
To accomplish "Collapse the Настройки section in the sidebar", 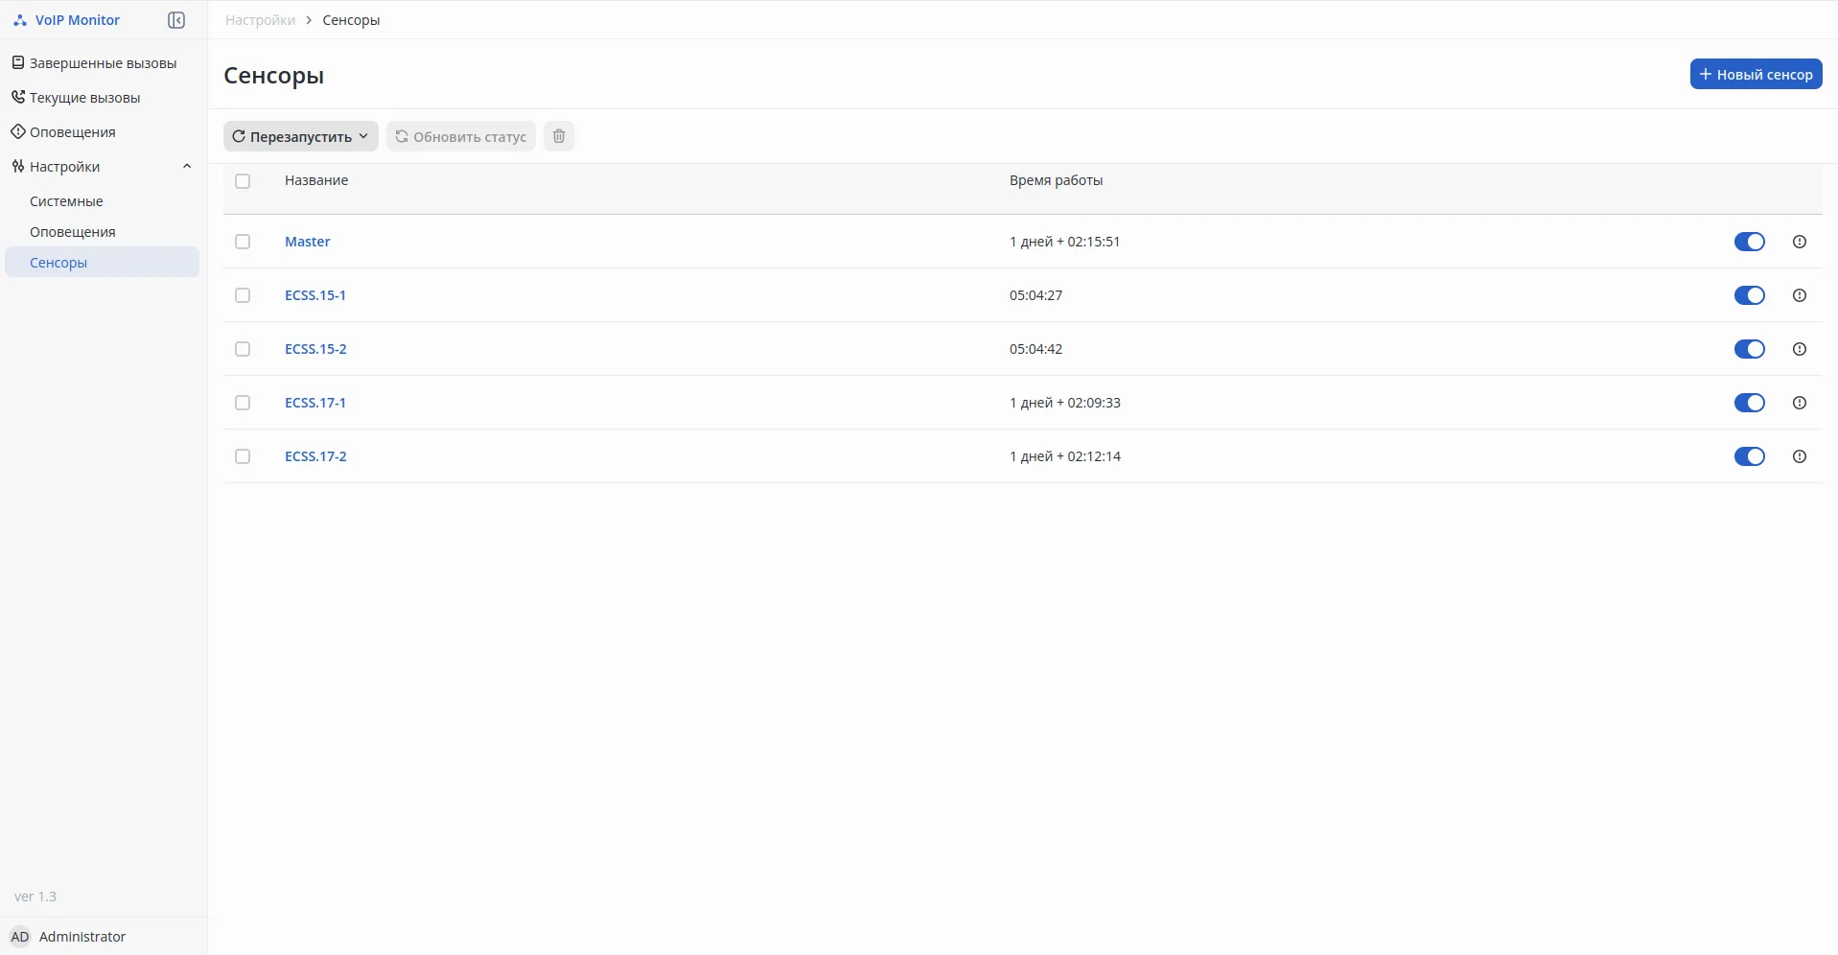I will point(187,166).
